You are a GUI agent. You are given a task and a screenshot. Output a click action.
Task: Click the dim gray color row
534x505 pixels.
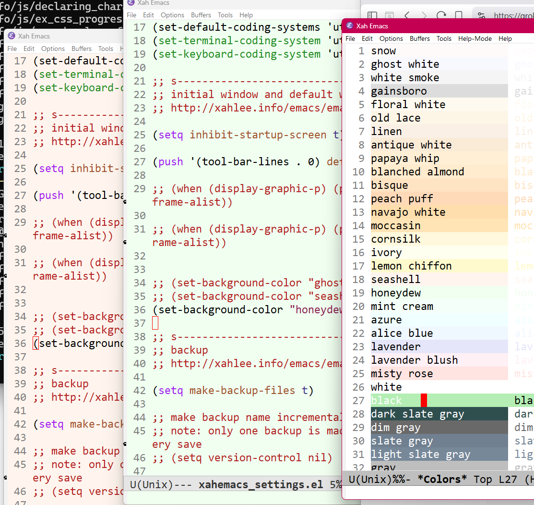point(439,428)
